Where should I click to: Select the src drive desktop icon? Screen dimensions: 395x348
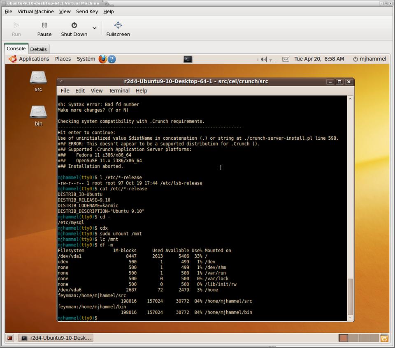click(38, 78)
